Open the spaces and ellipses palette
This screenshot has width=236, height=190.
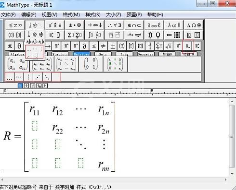click(35, 25)
